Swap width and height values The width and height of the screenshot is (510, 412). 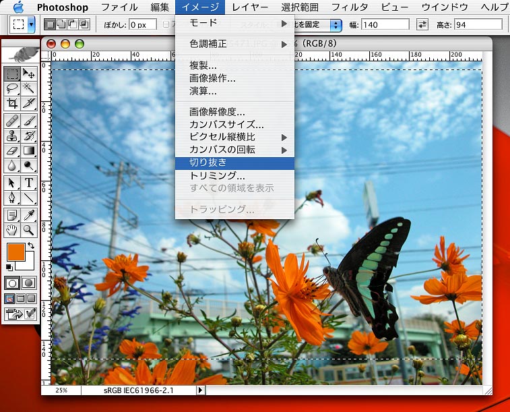pyautogui.click(x=422, y=24)
